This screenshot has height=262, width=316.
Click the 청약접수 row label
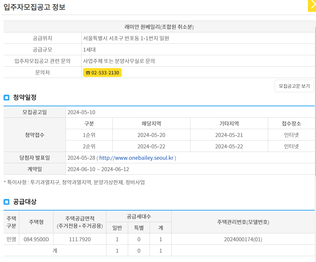(35, 135)
